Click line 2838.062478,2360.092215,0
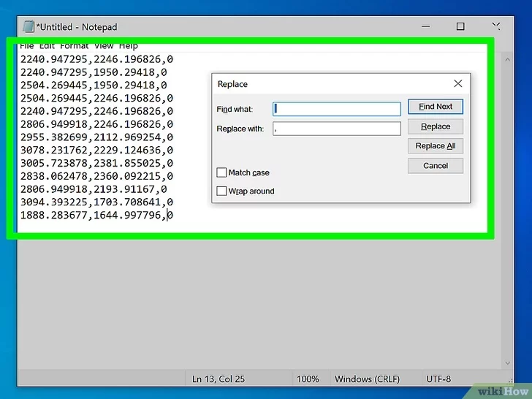Screen dimensions: 532x399 pos(96,176)
